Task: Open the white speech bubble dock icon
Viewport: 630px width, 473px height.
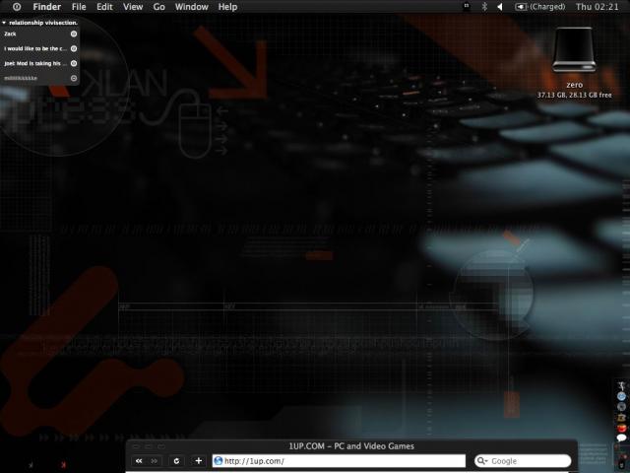Action: coord(621,438)
